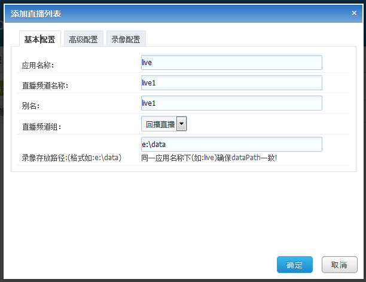Switch to the 基本配置 tab

40,39
